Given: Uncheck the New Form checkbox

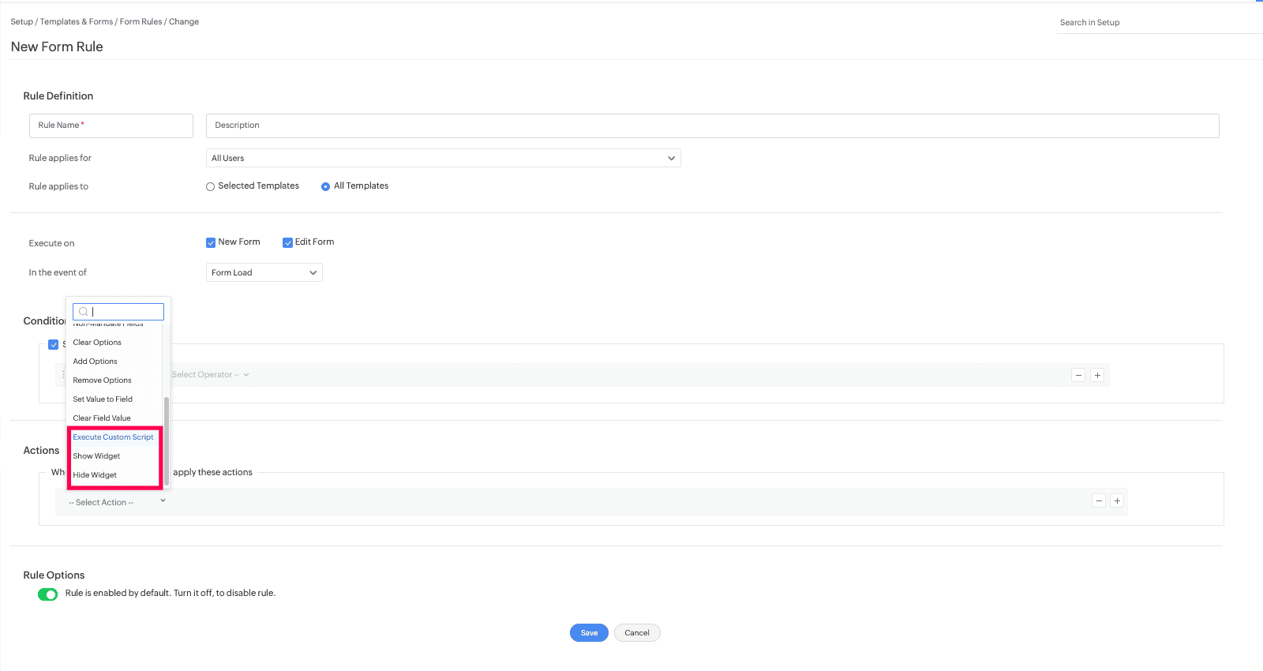Looking at the screenshot, I should coord(211,242).
